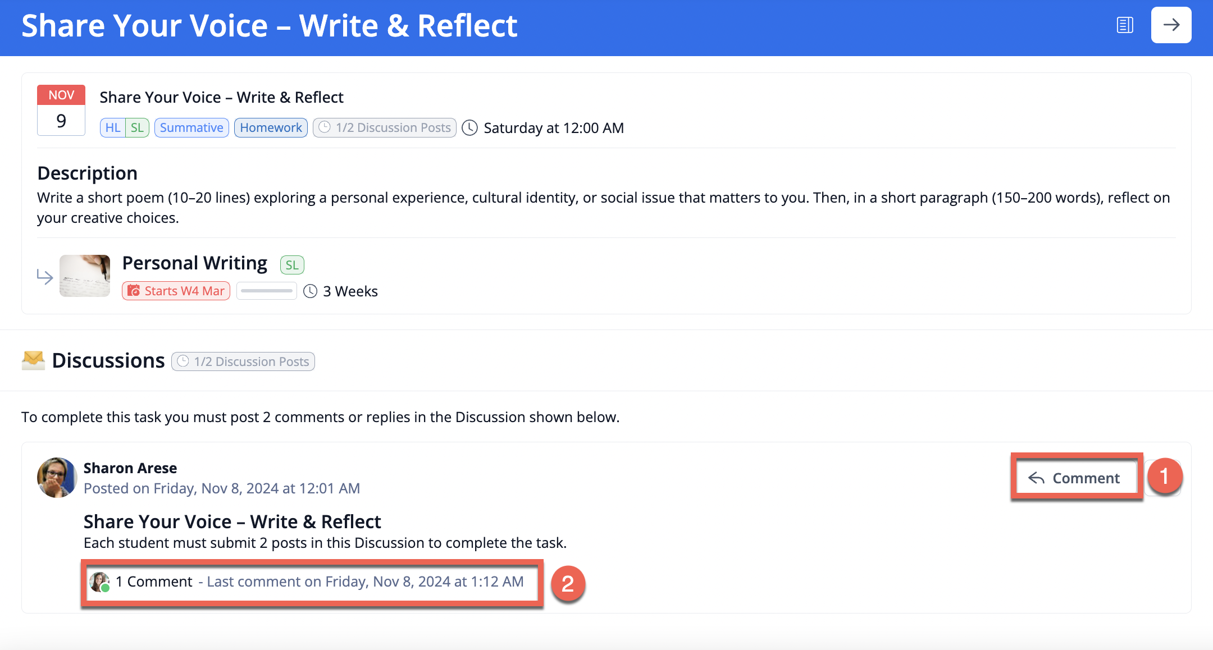Click the unit link arrow icon

45,276
